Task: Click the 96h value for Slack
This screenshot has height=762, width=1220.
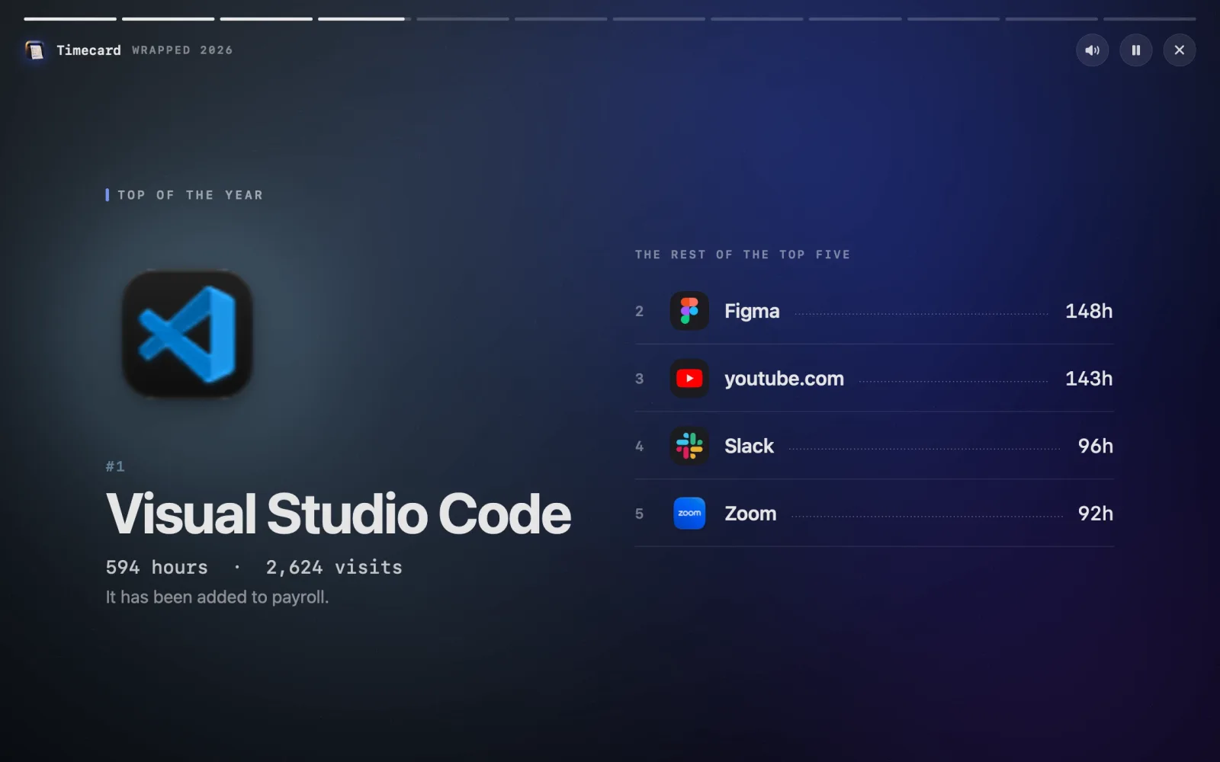Action: click(x=1095, y=446)
